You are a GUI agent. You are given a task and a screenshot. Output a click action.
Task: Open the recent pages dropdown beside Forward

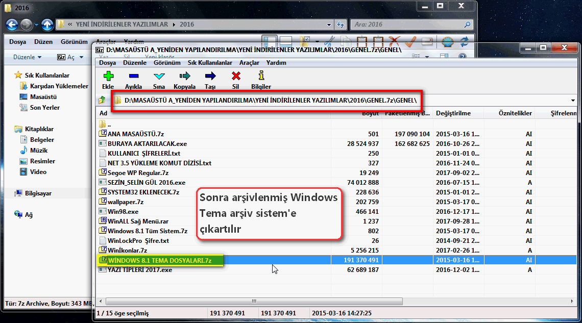coord(36,25)
